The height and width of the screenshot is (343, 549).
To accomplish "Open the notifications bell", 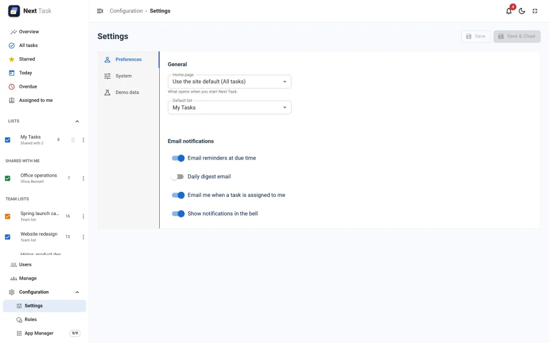I will point(509,11).
